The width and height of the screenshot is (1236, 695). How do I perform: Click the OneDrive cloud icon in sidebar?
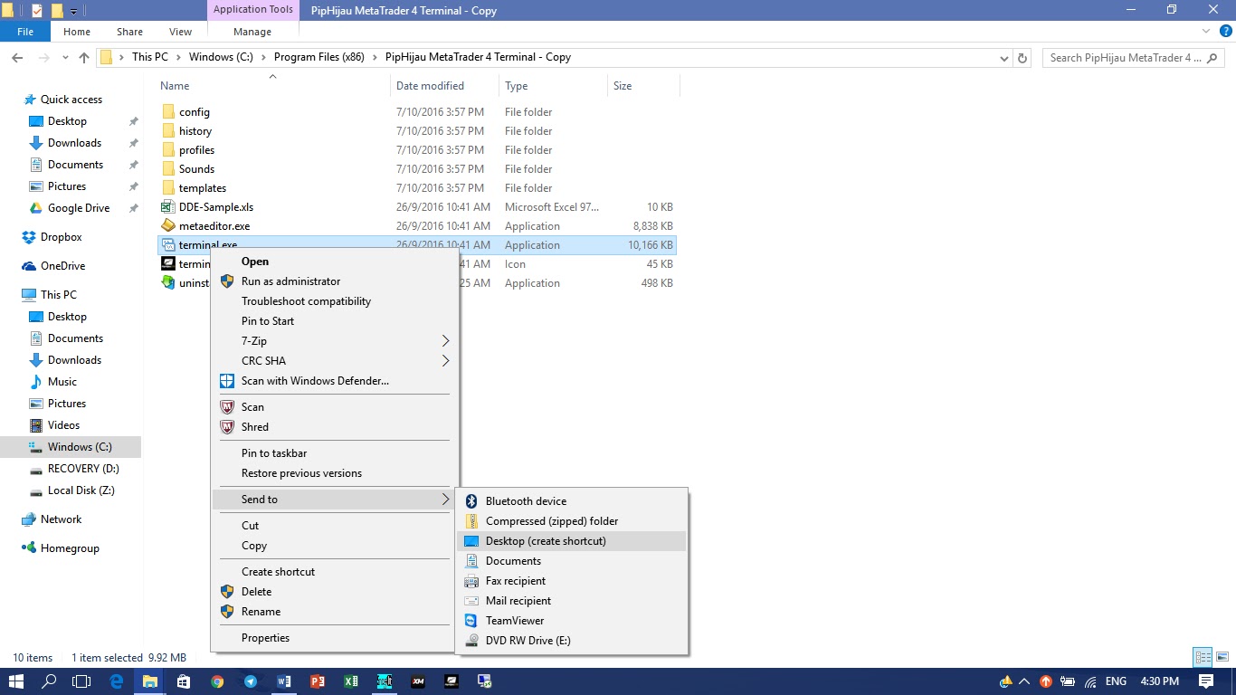29,266
